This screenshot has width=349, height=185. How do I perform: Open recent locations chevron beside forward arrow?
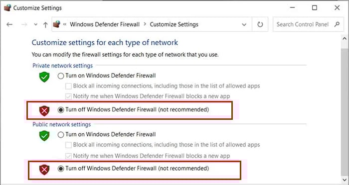coord(35,24)
